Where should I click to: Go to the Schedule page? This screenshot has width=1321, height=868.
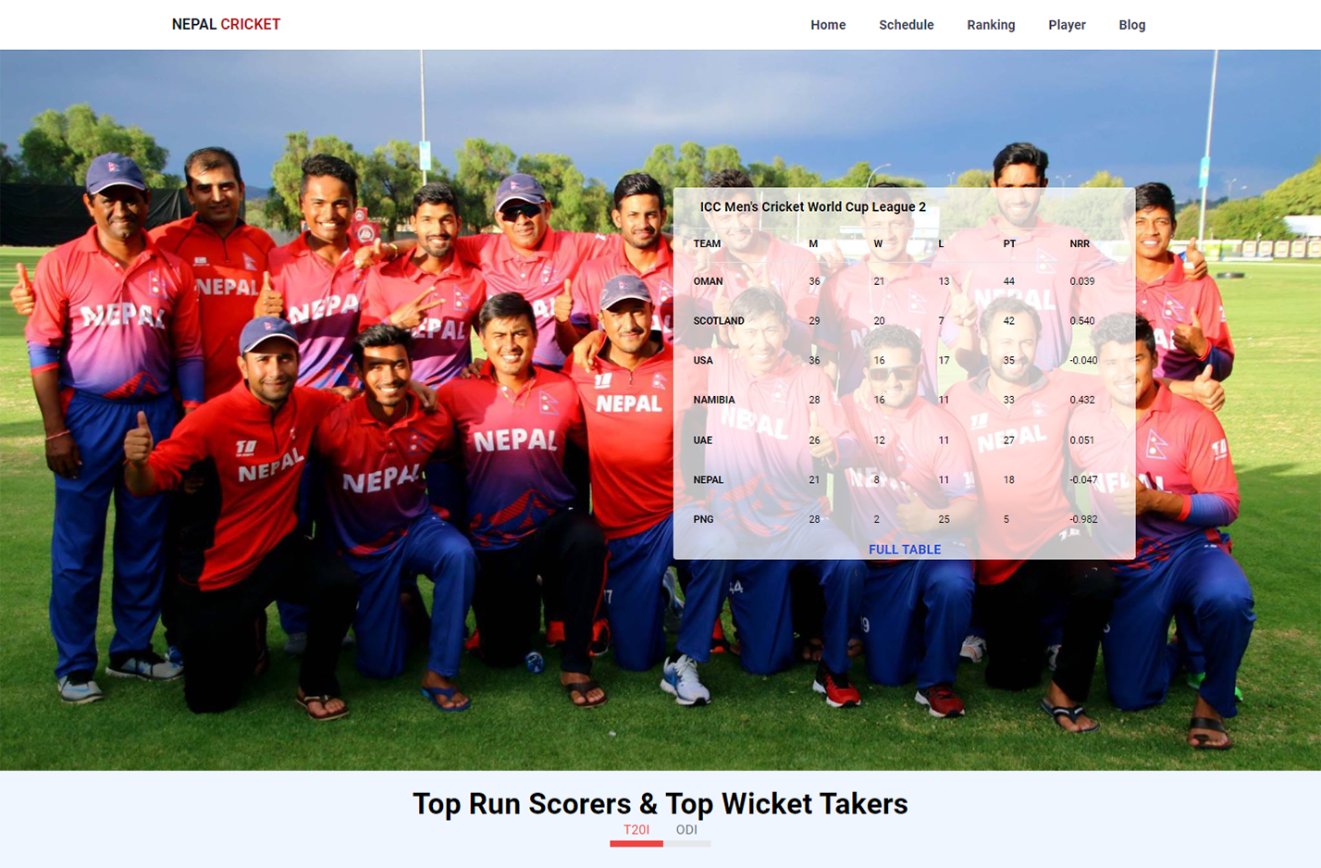[906, 25]
